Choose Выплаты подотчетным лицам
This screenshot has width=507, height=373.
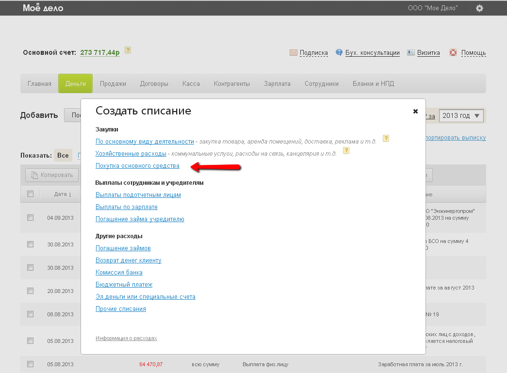coord(138,195)
